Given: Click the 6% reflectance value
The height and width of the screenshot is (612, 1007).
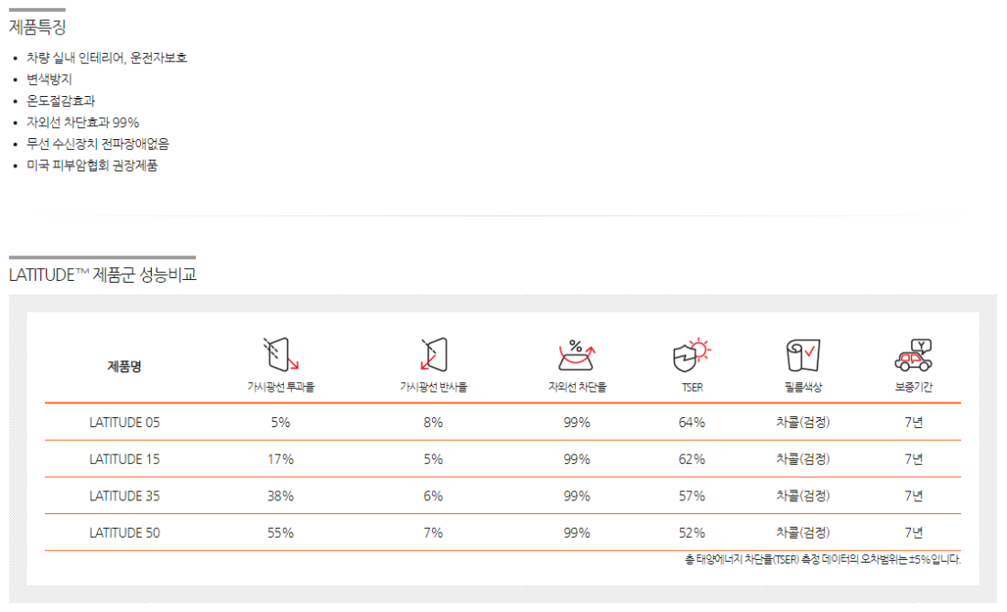Looking at the screenshot, I should (434, 496).
